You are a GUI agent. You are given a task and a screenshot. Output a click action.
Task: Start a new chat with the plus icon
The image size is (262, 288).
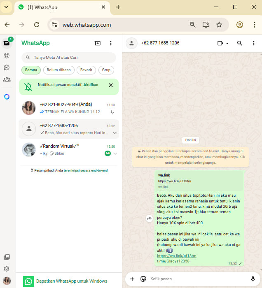coord(98,43)
